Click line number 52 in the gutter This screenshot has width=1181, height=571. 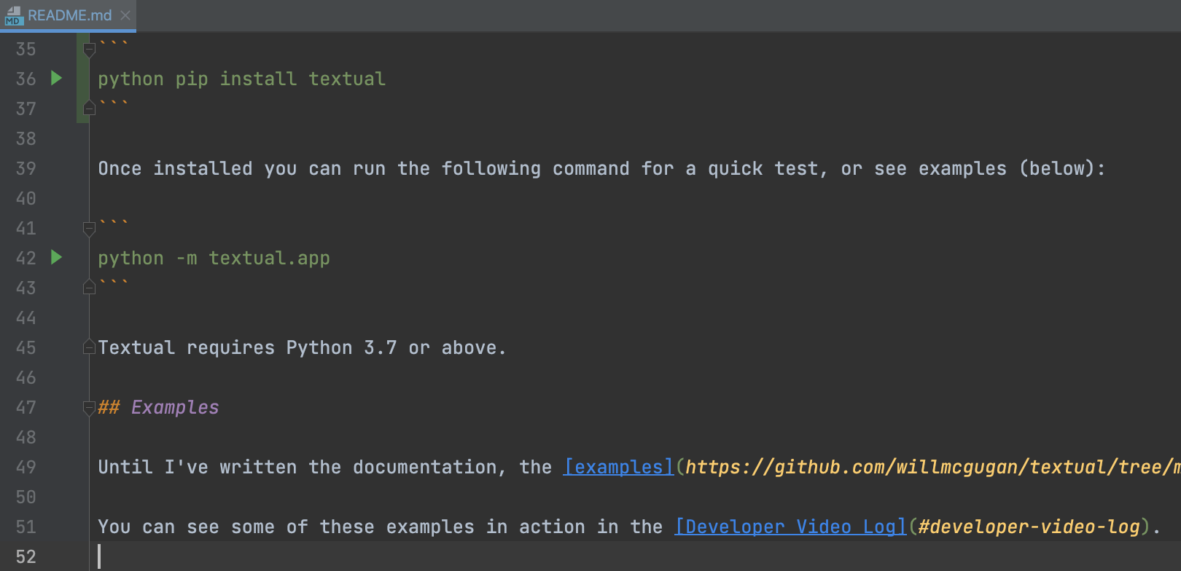coord(26,556)
